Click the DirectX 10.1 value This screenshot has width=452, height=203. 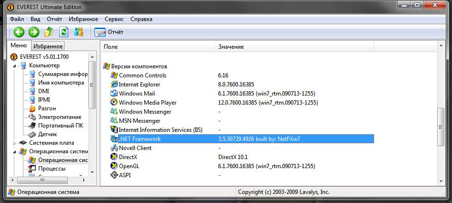[x=233, y=157]
